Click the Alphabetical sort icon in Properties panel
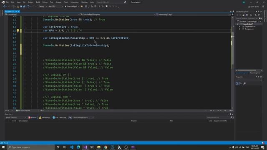 point(240,83)
